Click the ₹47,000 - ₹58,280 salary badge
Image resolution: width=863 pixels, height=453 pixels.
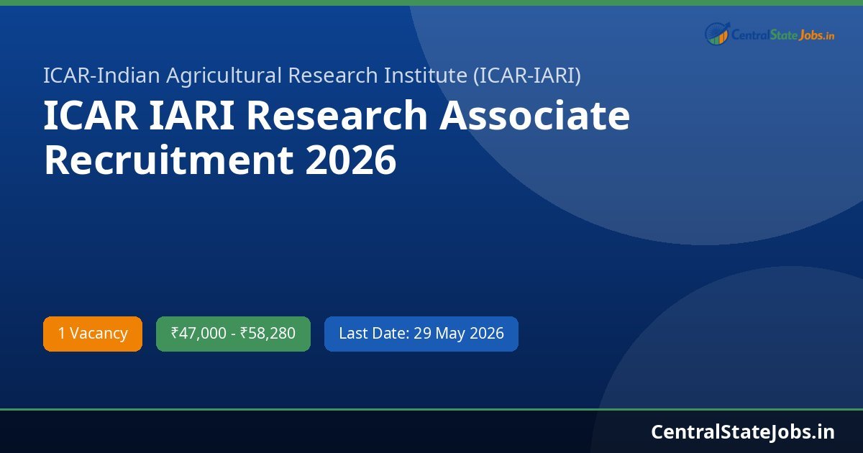click(233, 334)
